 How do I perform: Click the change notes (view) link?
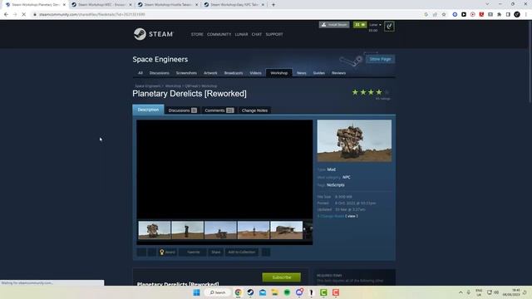[x=352, y=216]
